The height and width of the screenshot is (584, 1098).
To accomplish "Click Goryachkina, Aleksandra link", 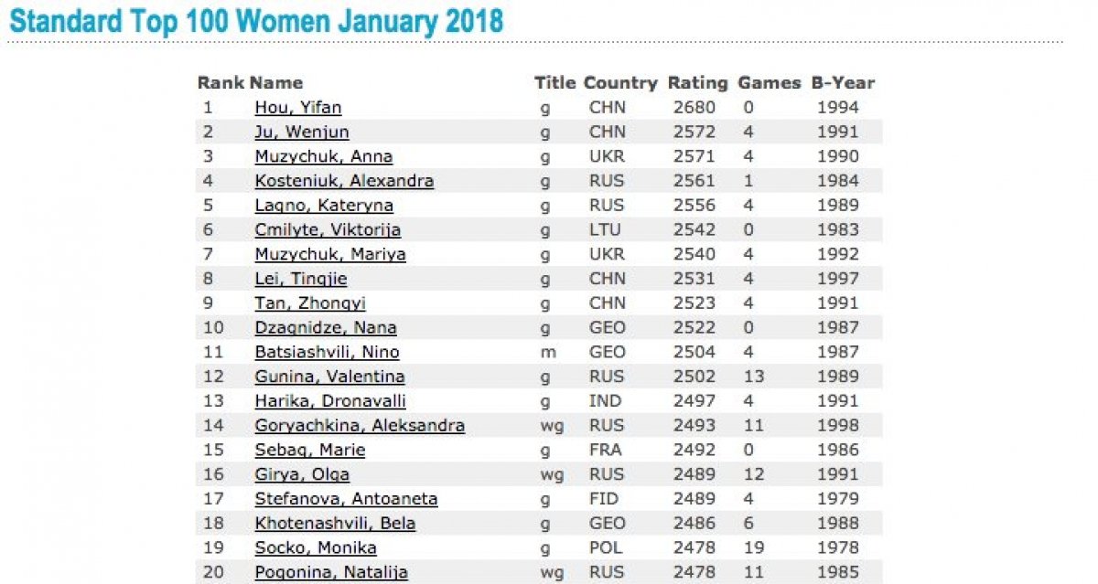I will tap(360, 425).
